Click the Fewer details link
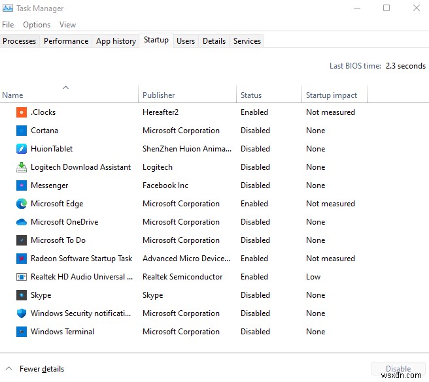The height and width of the screenshot is (382, 429). [x=42, y=369]
